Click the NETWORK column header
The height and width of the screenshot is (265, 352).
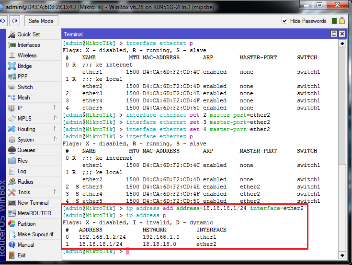click(x=154, y=230)
